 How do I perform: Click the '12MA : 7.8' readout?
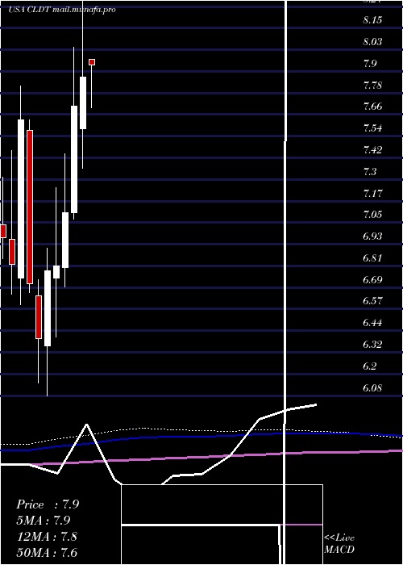(x=47, y=537)
